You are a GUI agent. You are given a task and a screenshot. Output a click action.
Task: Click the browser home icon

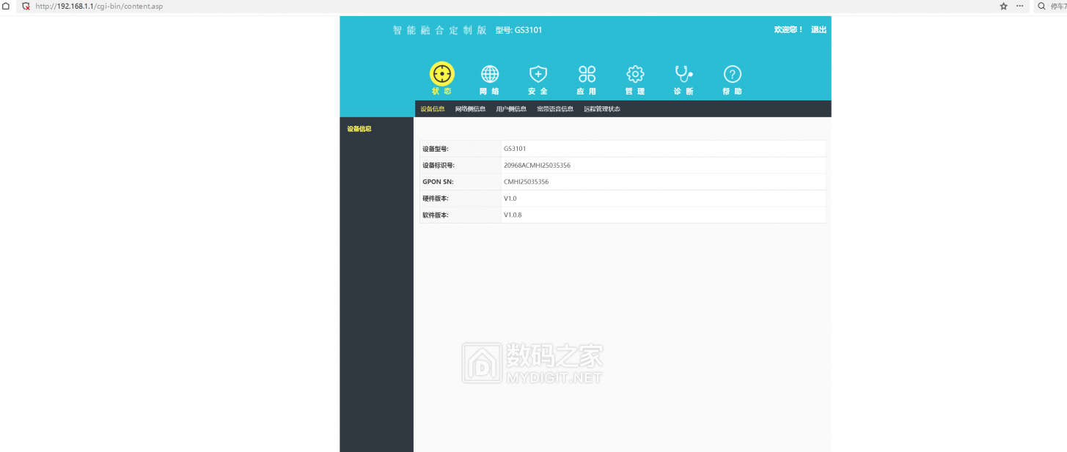(6, 6)
